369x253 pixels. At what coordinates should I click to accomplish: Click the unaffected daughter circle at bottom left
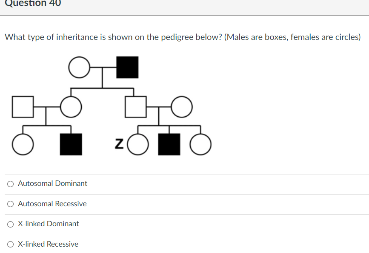coord(23,144)
